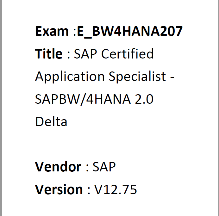
Task: Click the exam code E_BW4HANA207
Action: [x=130, y=32]
